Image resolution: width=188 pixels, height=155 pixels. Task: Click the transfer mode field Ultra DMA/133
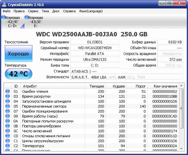click(x=95, y=60)
